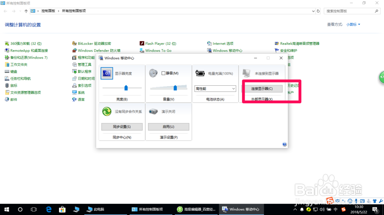The image size is (384, 215).
Task: Click the speaker volume icon in Mobility Center
Action: [153, 73]
